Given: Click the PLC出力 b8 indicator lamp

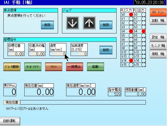Looking at the screenshot, I should tap(143, 48).
